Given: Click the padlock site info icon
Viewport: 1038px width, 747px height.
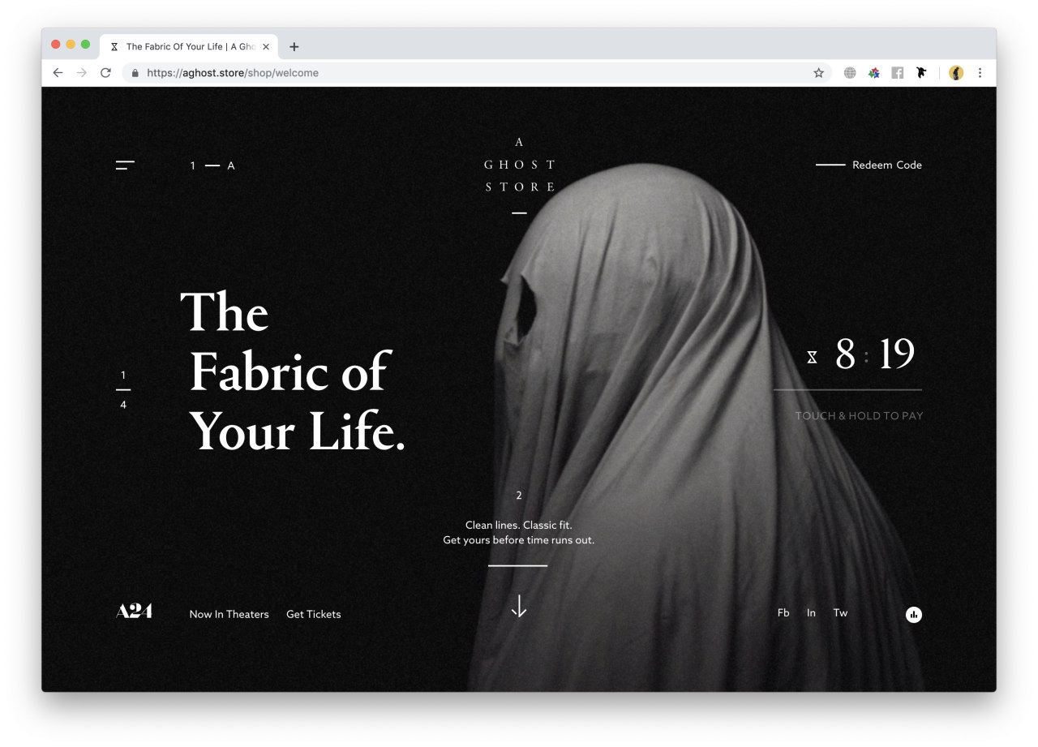Looking at the screenshot, I should pos(135,73).
